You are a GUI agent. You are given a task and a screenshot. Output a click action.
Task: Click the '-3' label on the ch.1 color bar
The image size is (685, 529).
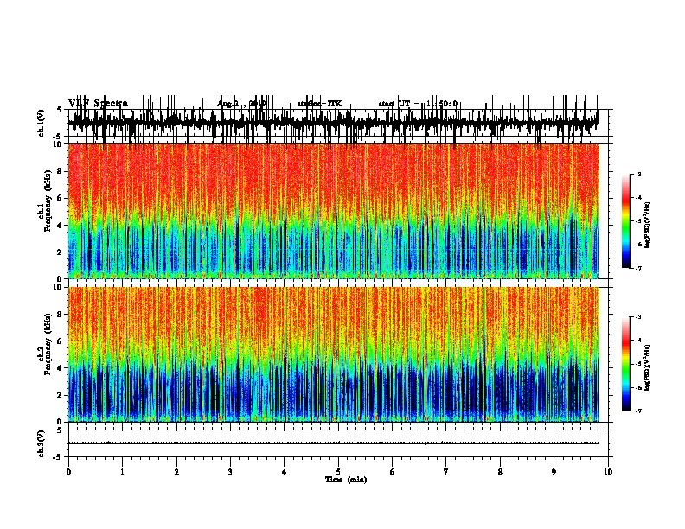tap(638, 175)
